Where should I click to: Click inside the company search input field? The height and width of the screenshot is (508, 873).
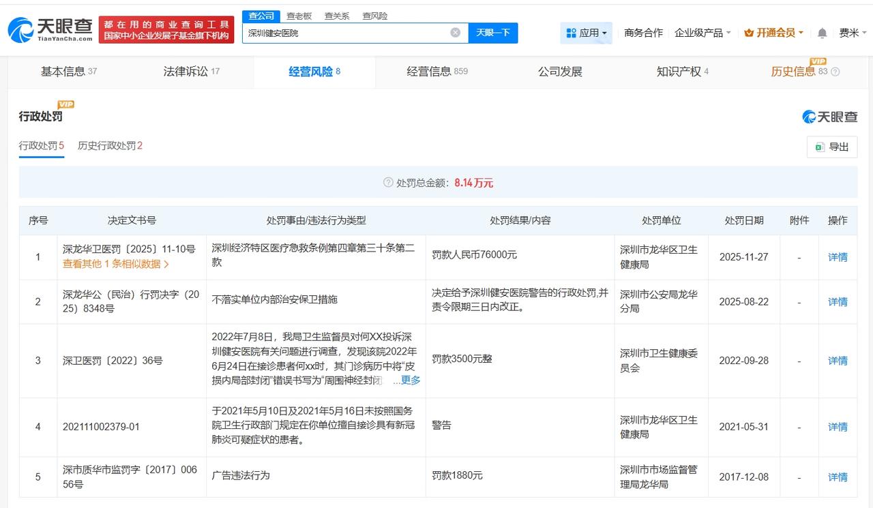coord(341,32)
